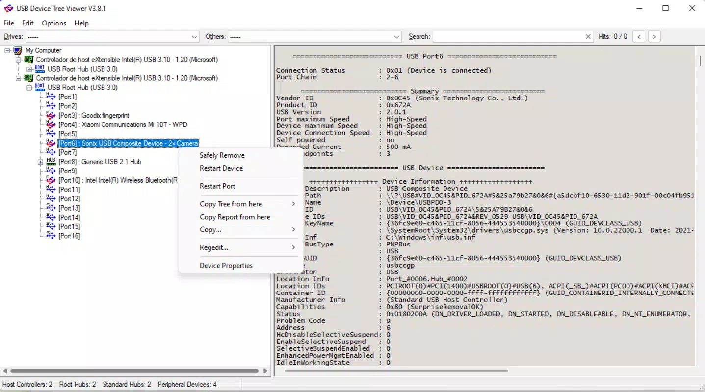Click the Sonix camera device icon at Port6
705x392 pixels.
(x=51, y=143)
